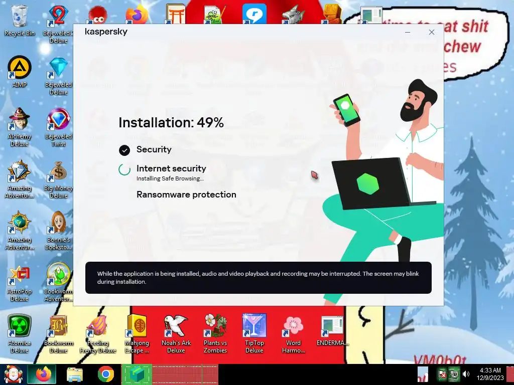
Task: Click the dark installation notice banner
Action: 259,278
